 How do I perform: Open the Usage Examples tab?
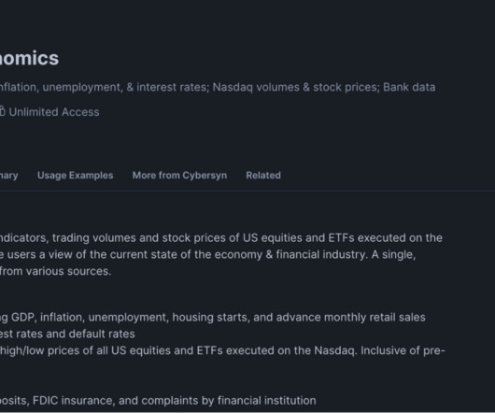tap(75, 176)
